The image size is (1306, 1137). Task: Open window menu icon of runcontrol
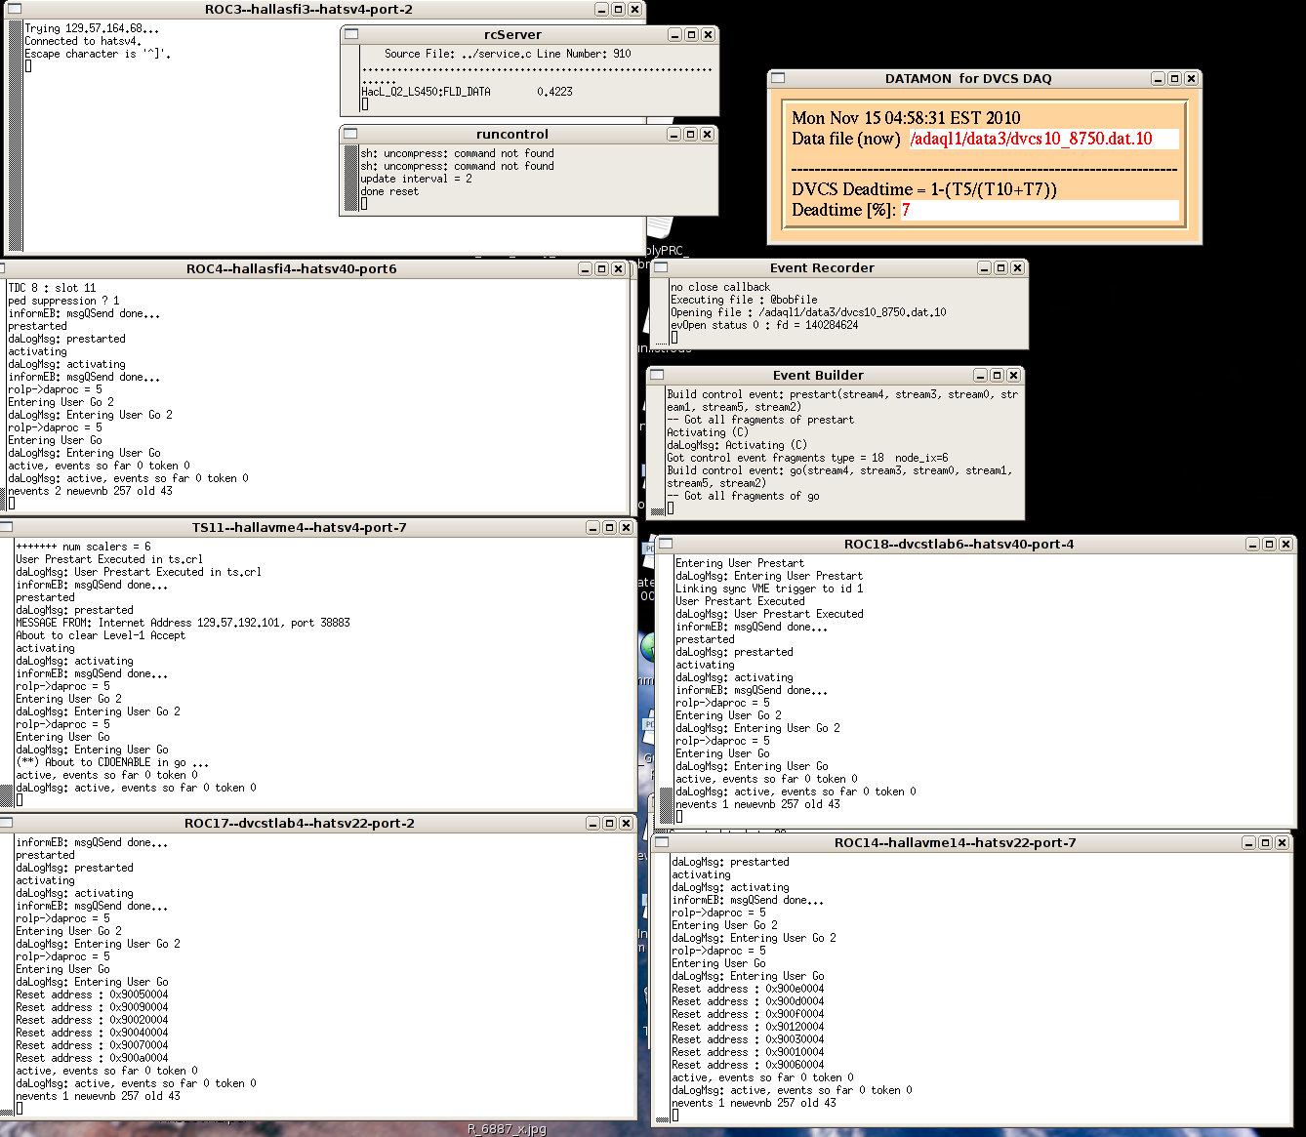pos(350,134)
